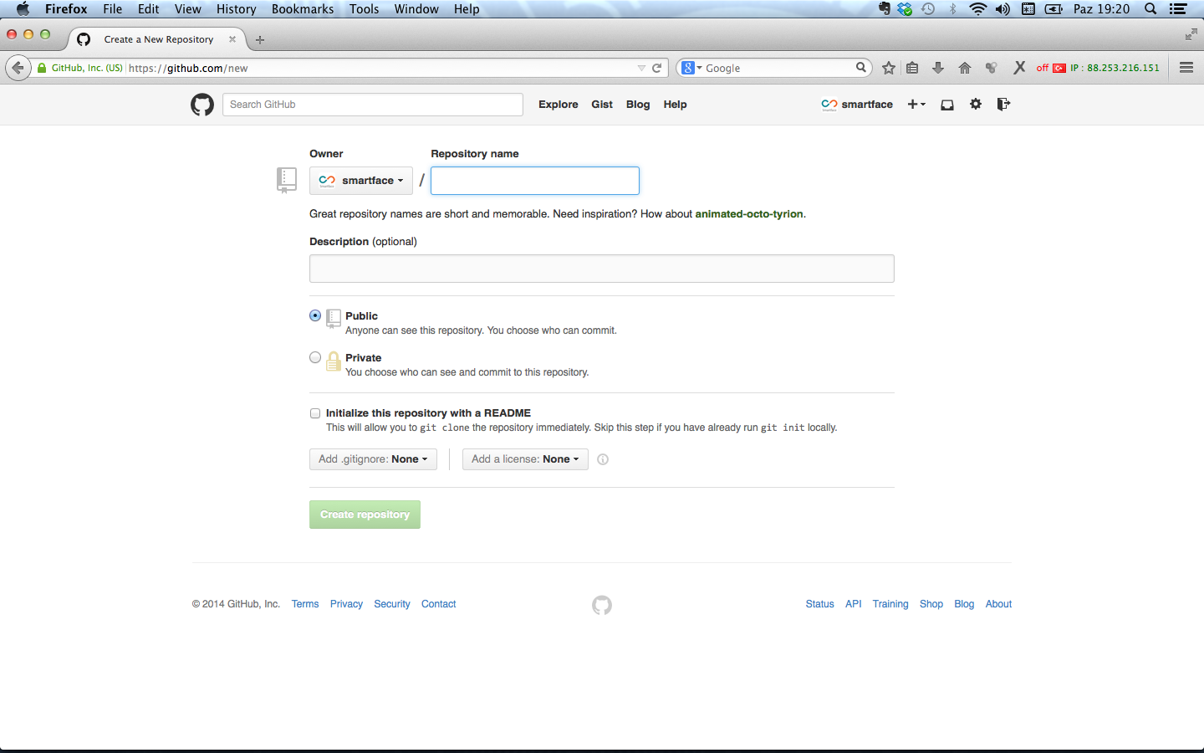The width and height of the screenshot is (1204, 753).
Task: Click the Explore link in GitHub header
Action: click(559, 105)
